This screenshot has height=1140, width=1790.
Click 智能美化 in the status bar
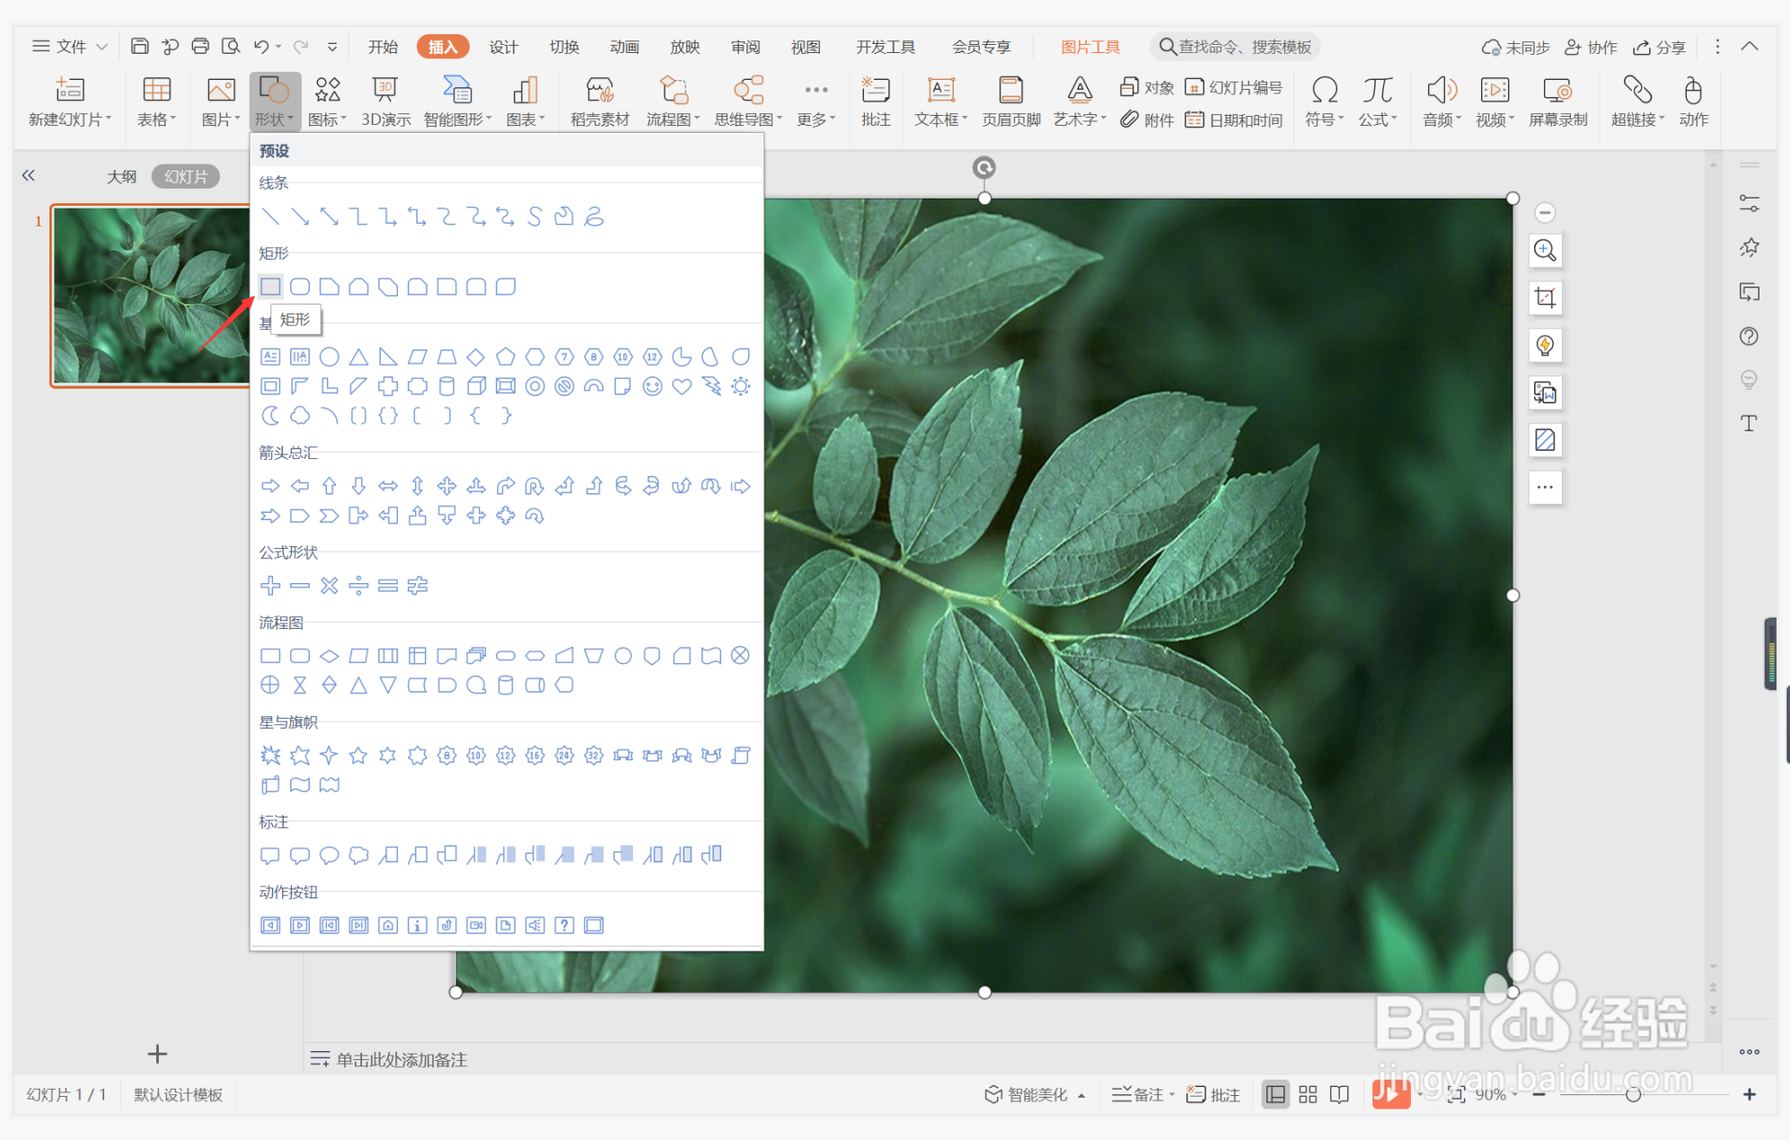point(1035,1094)
